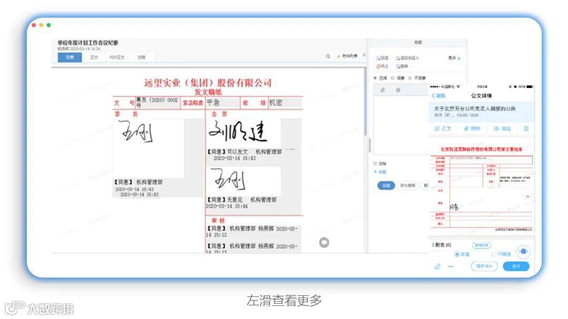Tap the phone 附件 tab

pyautogui.click(x=472, y=129)
